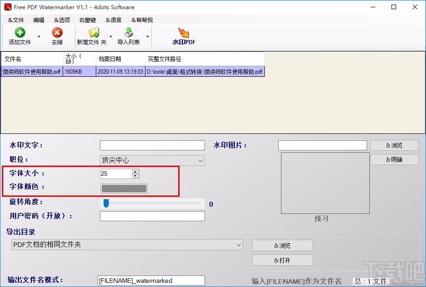
Task: Maximize the Free PDF Watermarker window
Action: pyautogui.click(x=394, y=7)
